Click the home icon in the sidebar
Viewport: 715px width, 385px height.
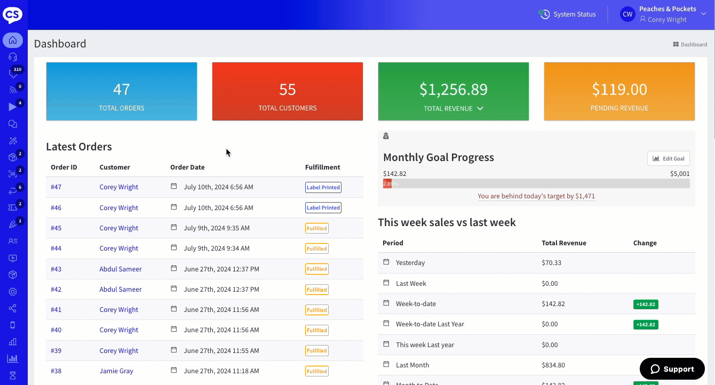13,40
